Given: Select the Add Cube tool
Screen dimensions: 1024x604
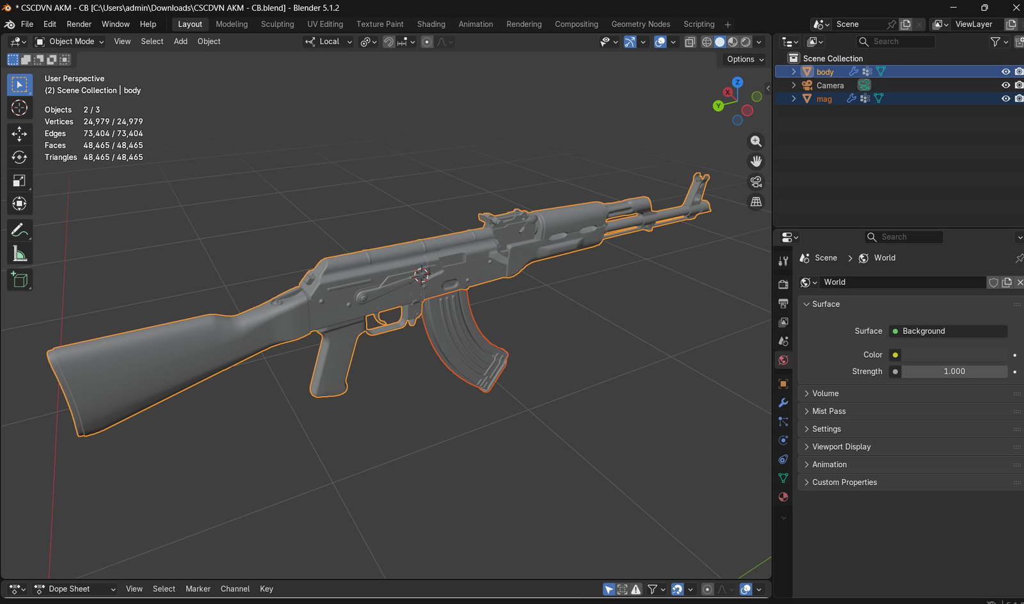Looking at the screenshot, I should tap(19, 280).
